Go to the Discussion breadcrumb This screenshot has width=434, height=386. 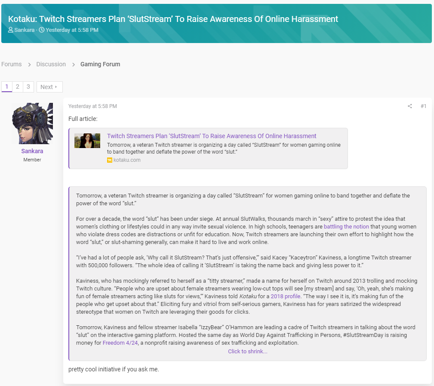pyautogui.click(x=51, y=64)
